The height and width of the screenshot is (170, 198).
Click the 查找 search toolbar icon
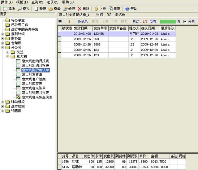coord(24,9)
